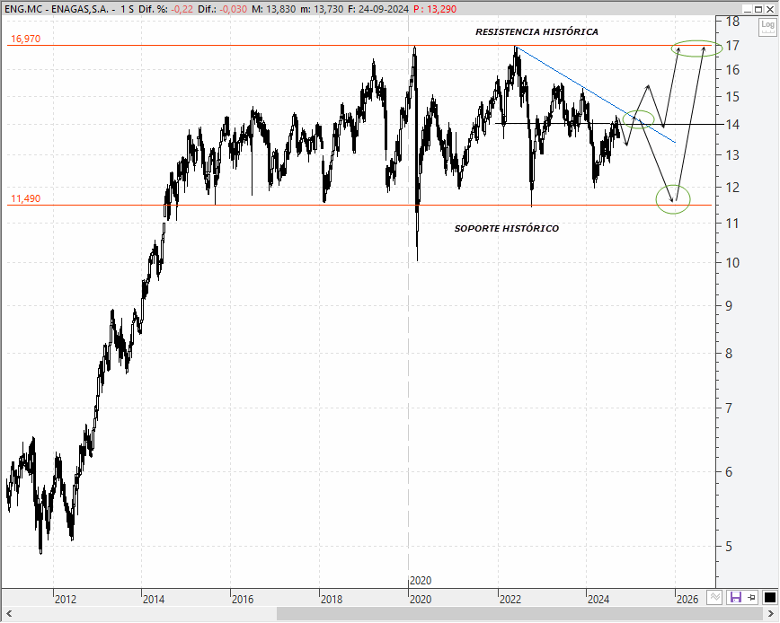The image size is (780, 623).
Task: Click the 18 price axis label
Action: 732,22
